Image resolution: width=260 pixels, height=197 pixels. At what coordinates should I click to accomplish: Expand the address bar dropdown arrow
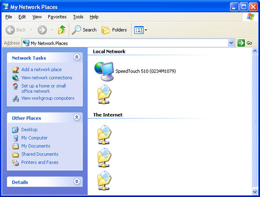click(231, 43)
